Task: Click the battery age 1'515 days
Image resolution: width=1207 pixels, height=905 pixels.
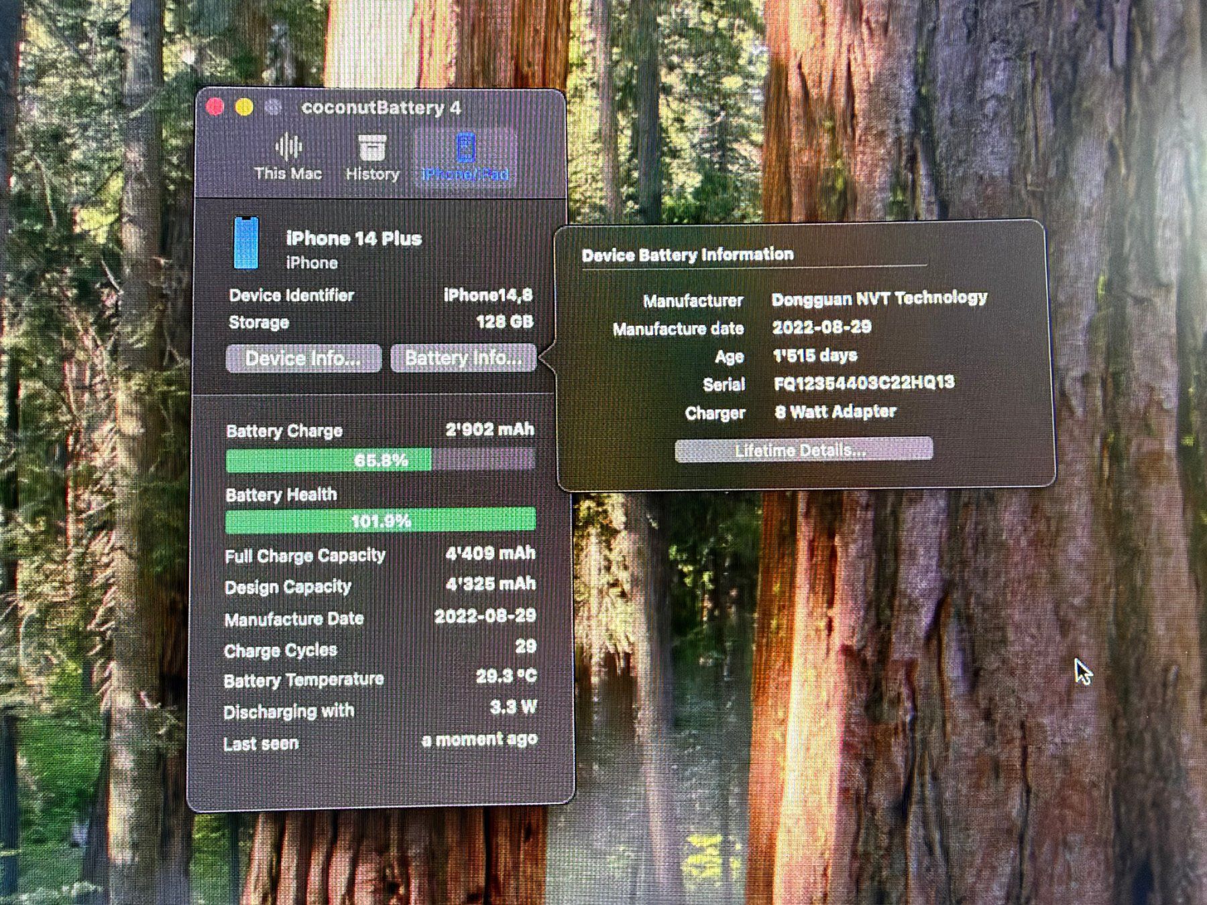Action: (x=815, y=355)
